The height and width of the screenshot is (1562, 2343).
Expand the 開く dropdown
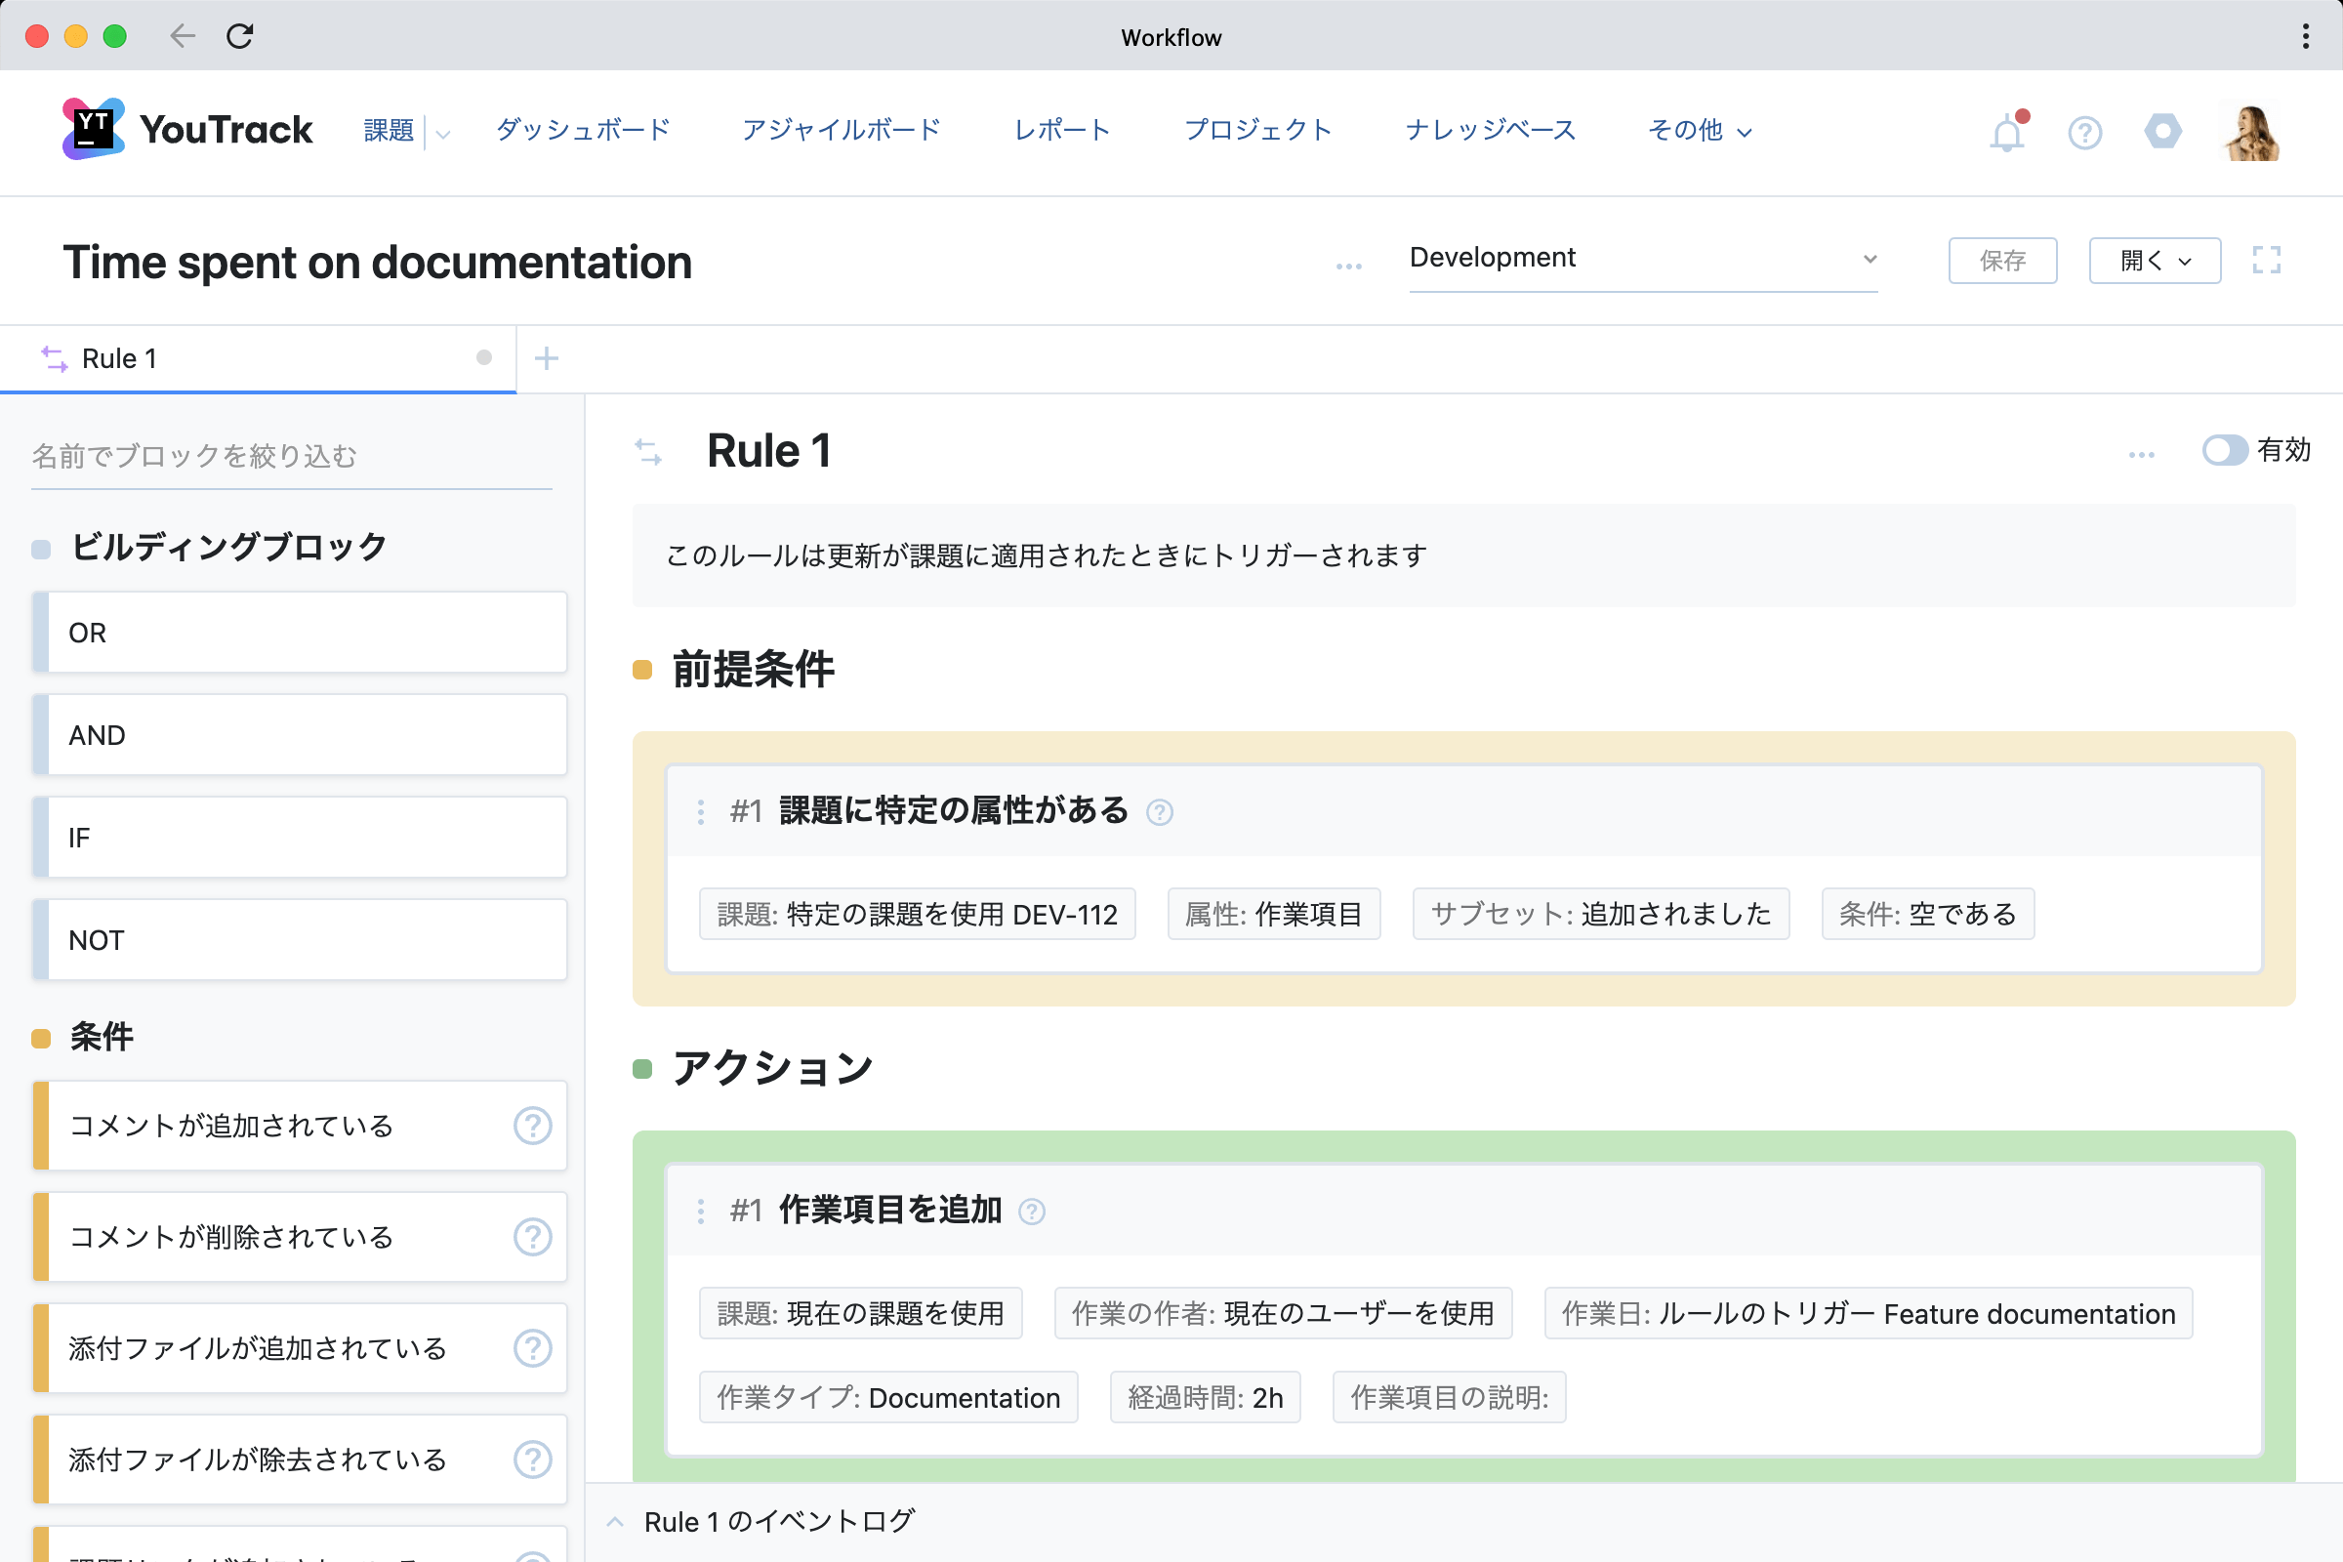coord(2154,260)
